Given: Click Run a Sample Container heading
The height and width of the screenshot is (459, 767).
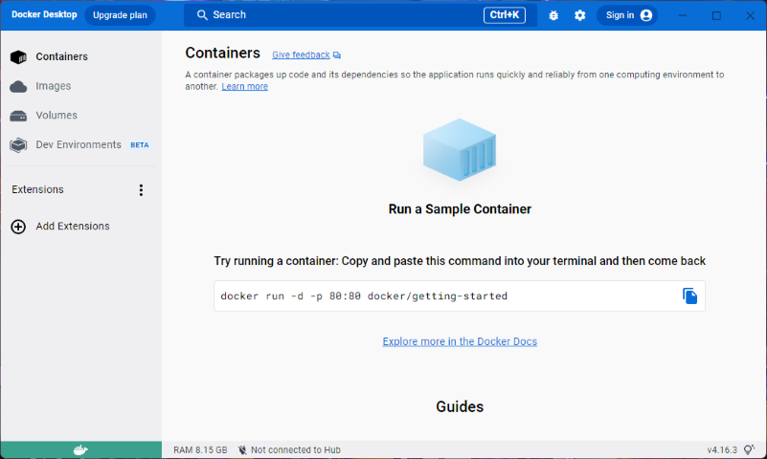Looking at the screenshot, I should point(460,209).
